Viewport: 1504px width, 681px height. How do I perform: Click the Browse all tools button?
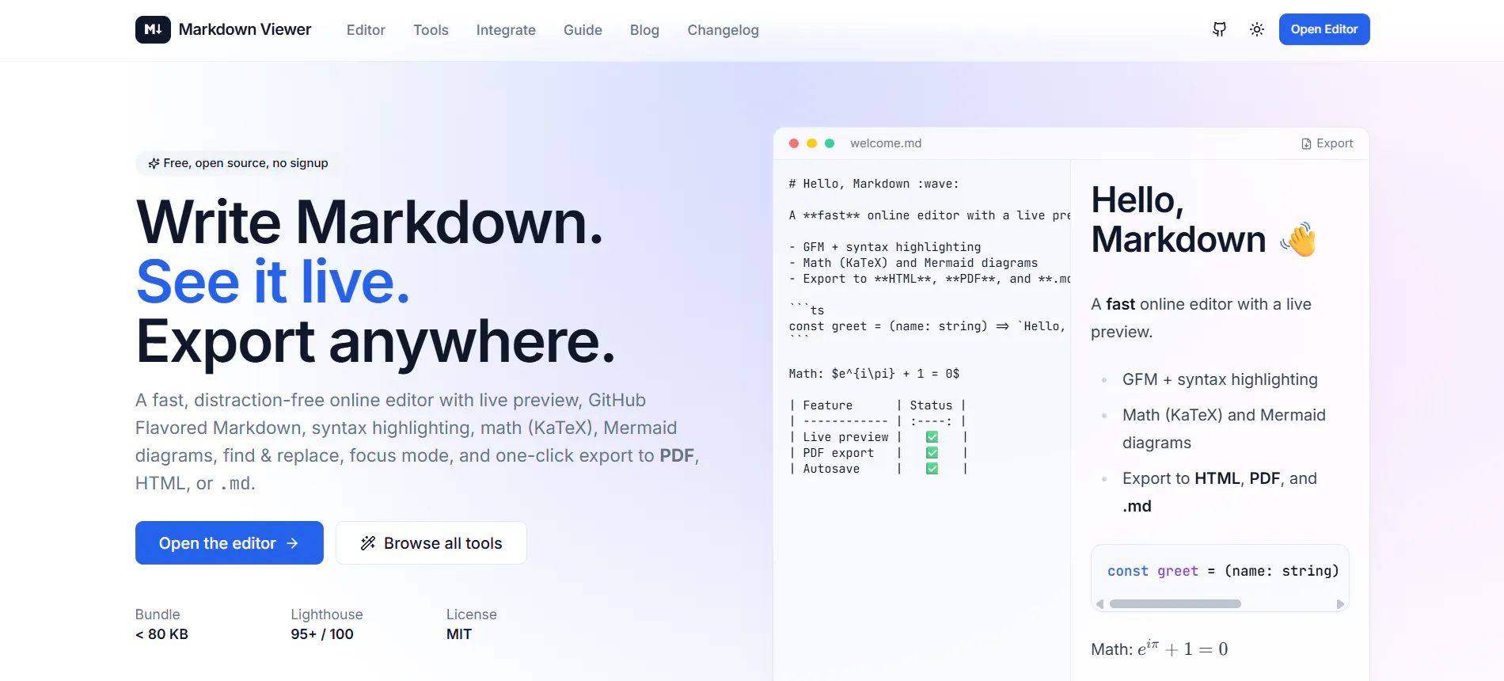(x=431, y=543)
